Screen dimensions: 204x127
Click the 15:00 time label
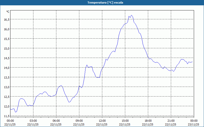[x=125, y=121]
